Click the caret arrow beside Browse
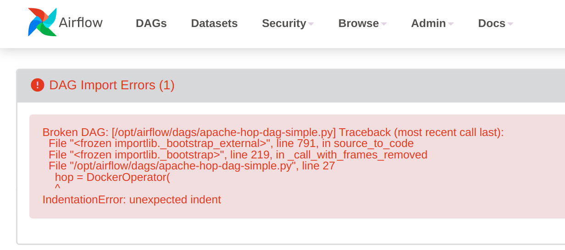 coord(384,24)
